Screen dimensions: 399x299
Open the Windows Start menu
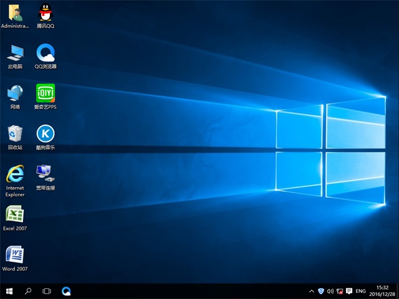(9, 291)
